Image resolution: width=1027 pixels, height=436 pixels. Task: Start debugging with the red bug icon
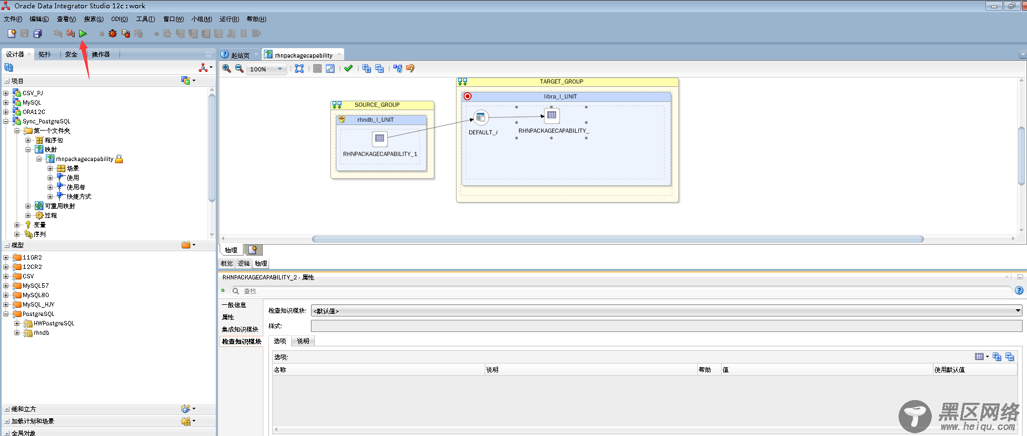[113, 34]
